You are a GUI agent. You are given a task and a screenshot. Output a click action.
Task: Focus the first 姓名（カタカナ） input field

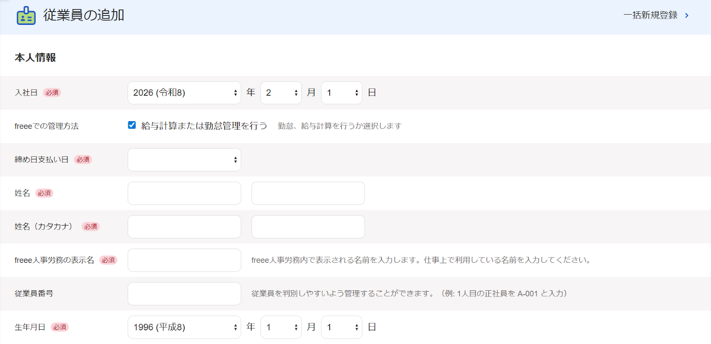coord(184,227)
